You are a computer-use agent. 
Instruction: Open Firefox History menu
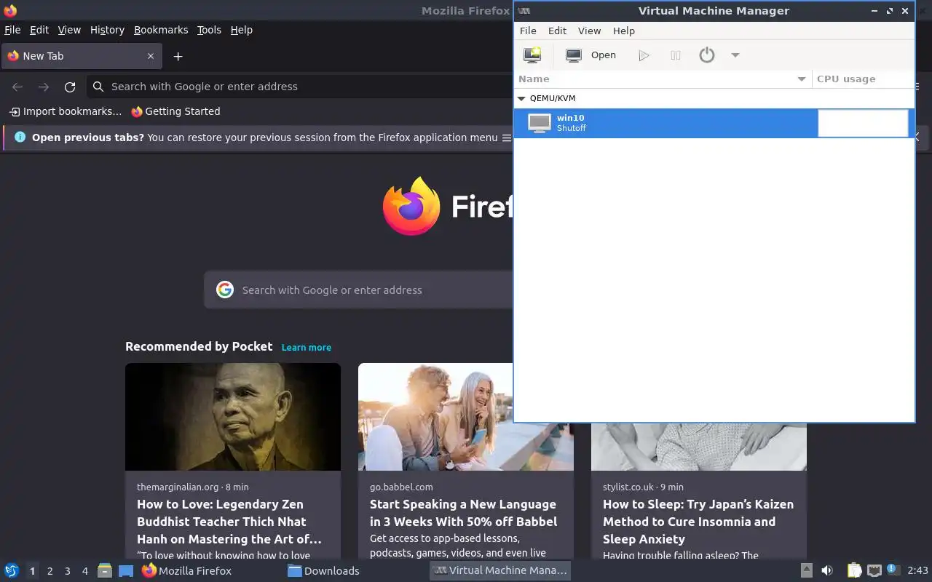coord(107,30)
